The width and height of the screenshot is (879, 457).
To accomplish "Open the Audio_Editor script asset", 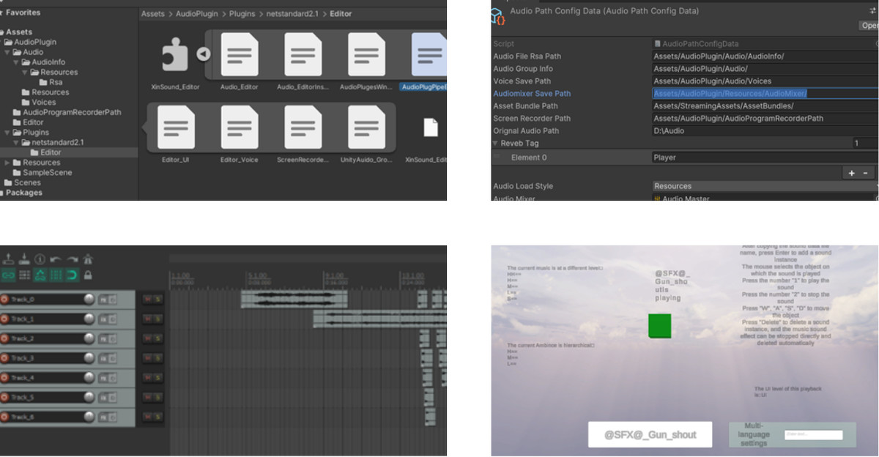I will coord(239,54).
